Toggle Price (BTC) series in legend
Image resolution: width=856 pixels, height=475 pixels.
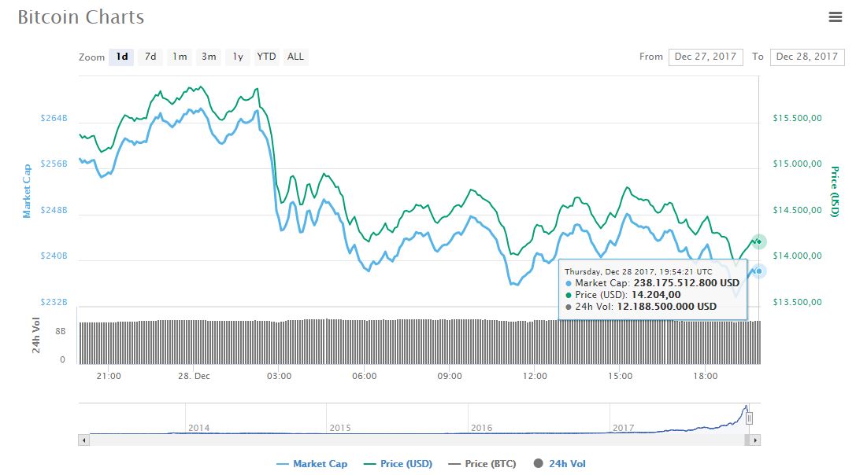[x=482, y=463]
